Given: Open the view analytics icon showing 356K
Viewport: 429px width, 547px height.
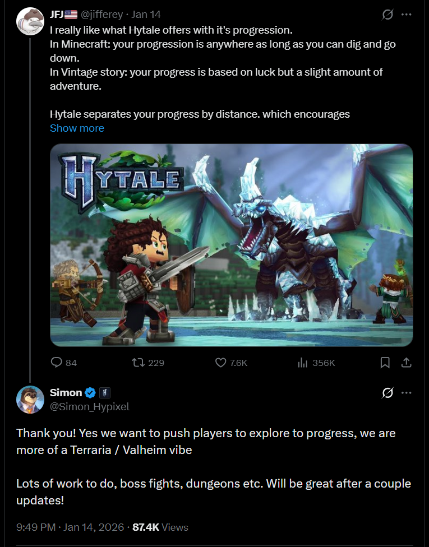Looking at the screenshot, I should [x=303, y=363].
